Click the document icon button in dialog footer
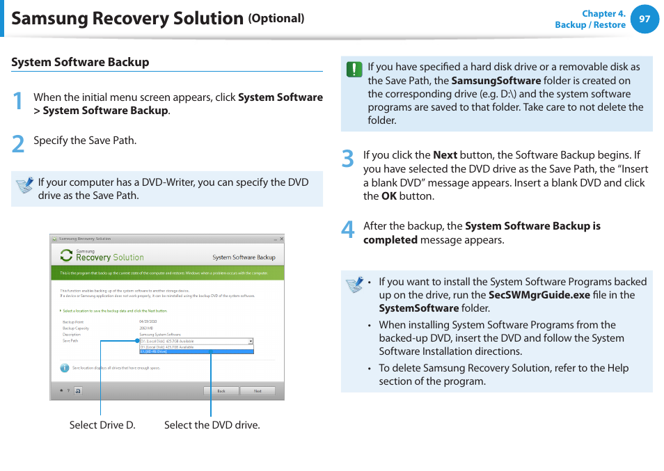Image resolution: width=664 pixels, height=471 pixels. point(78,390)
